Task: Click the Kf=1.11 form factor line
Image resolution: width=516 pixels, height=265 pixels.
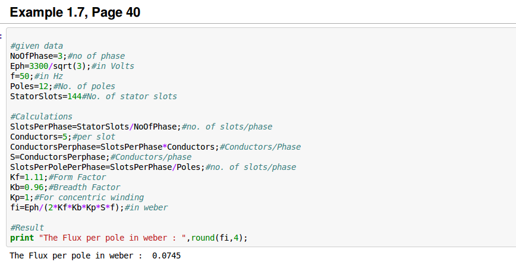Action: point(58,177)
